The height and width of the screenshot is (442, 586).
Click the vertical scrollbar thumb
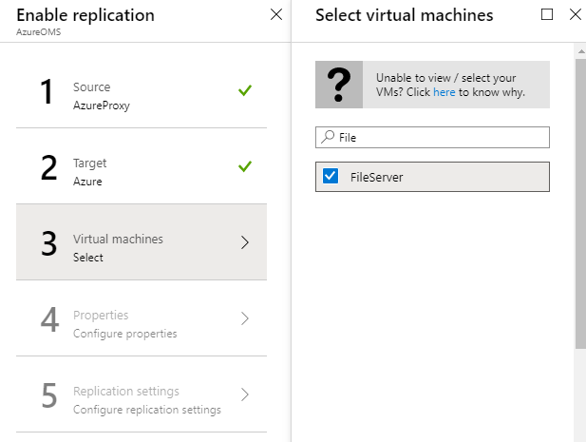tap(580, 203)
